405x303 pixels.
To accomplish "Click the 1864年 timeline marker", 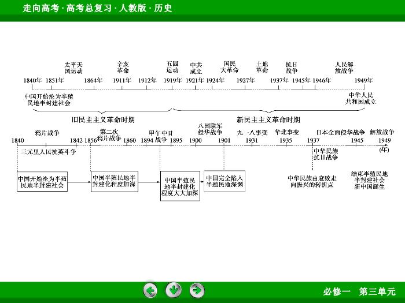I will coord(93,80).
